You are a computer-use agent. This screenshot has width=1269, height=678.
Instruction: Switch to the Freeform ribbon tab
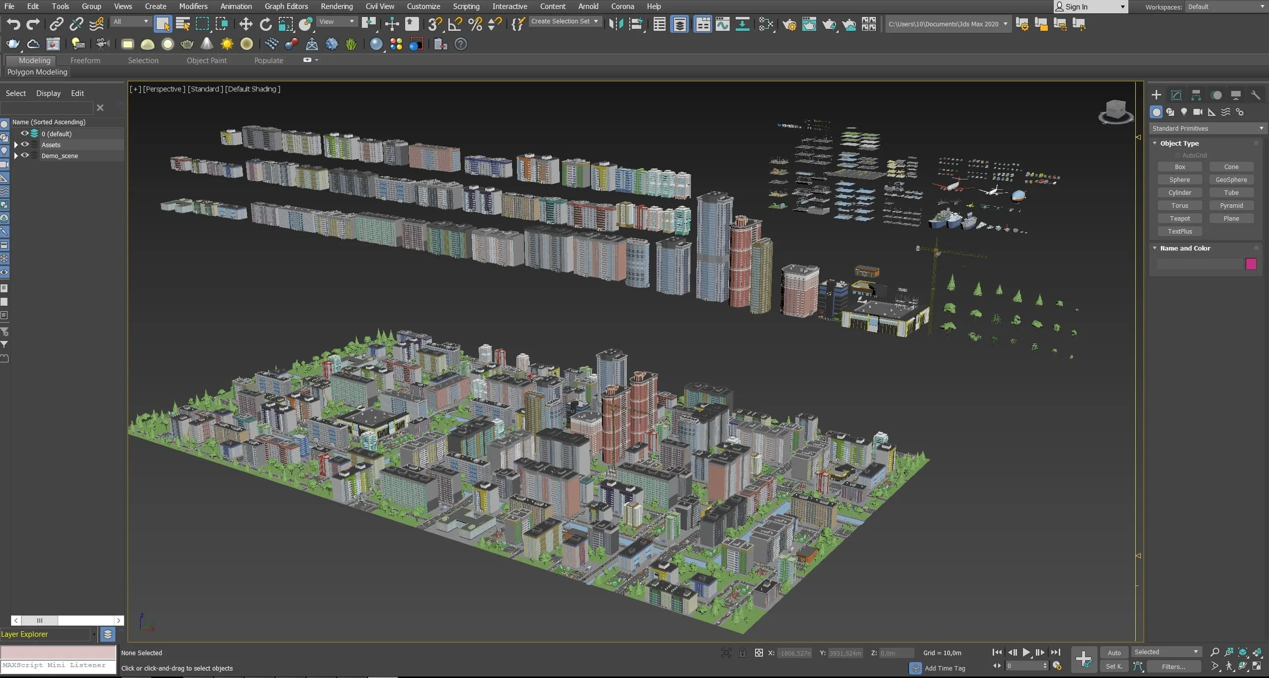85,60
